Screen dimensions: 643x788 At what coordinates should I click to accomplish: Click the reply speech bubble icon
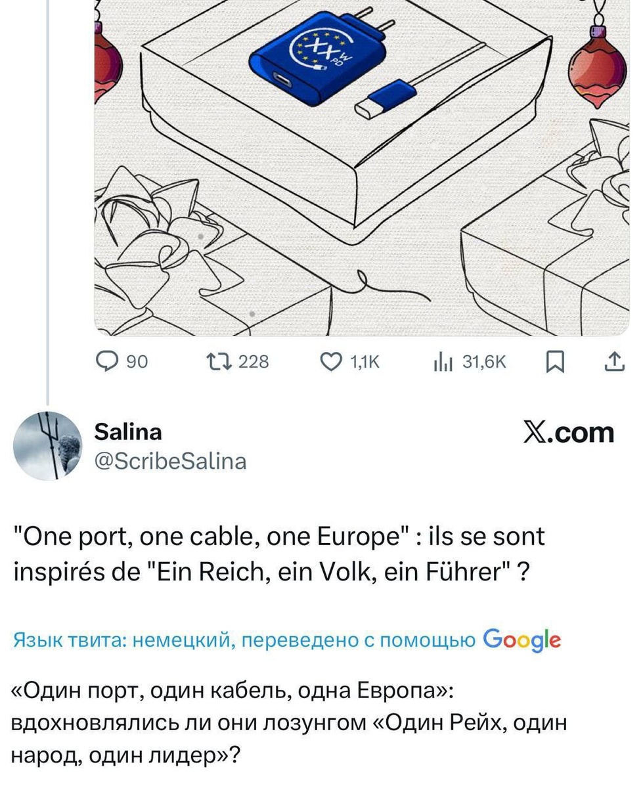(106, 361)
